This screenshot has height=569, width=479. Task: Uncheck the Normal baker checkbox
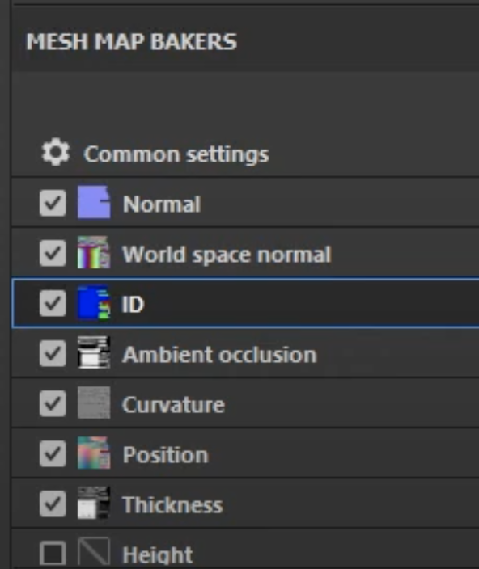(x=53, y=203)
